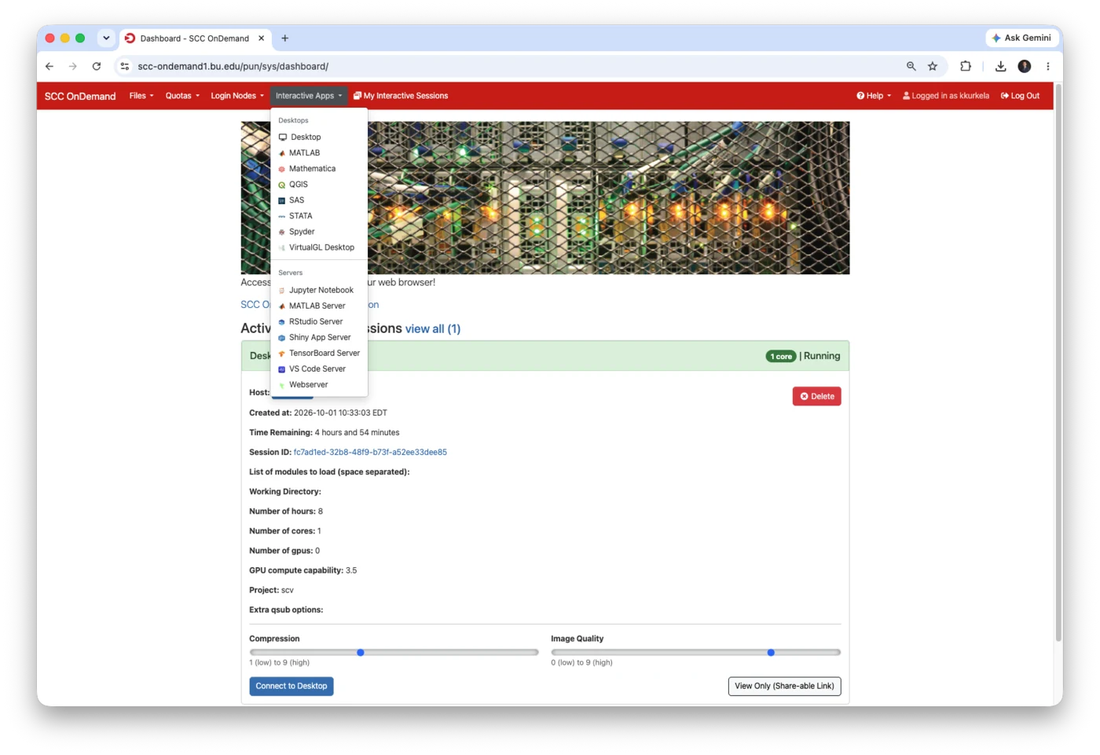Open the session ID link
Viewport: 1100px width, 755px height.
click(x=370, y=453)
